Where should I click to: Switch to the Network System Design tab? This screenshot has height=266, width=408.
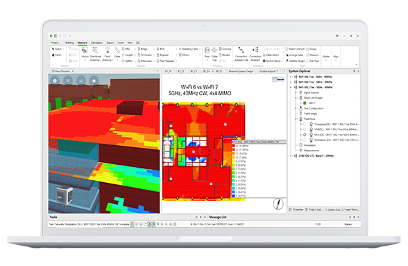(x=241, y=72)
